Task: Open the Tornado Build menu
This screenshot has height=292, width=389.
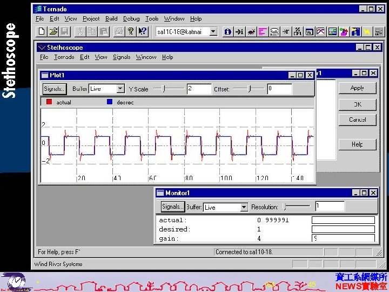Action: 111,18
